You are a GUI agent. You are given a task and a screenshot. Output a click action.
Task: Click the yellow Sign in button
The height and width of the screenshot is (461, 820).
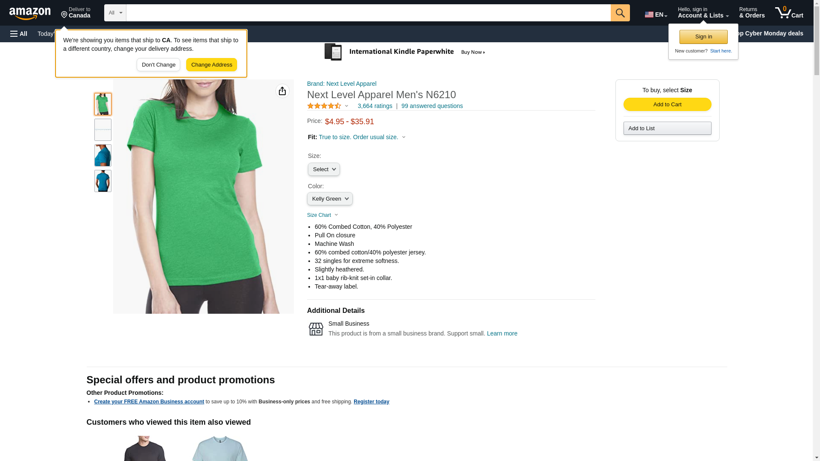click(x=703, y=37)
